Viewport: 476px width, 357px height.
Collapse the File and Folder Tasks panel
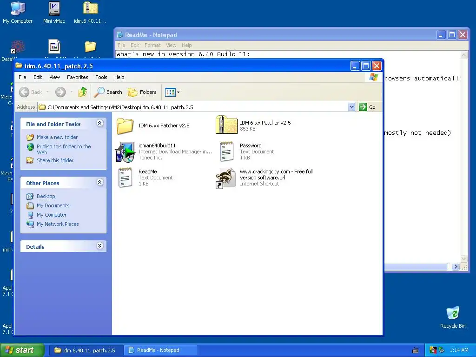click(x=99, y=123)
